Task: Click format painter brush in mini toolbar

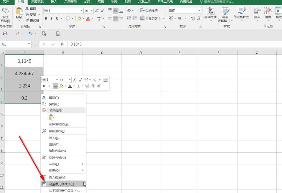Action: pyautogui.click(x=99, y=86)
